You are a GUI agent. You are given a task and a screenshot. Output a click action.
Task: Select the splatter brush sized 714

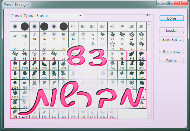[x=112, y=65]
